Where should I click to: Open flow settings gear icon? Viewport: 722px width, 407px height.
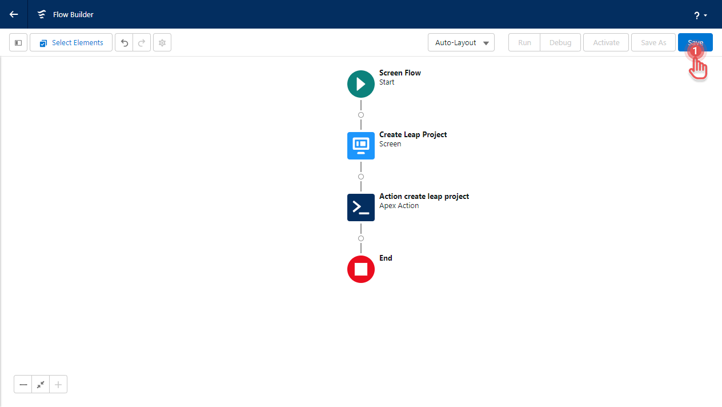(162, 43)
